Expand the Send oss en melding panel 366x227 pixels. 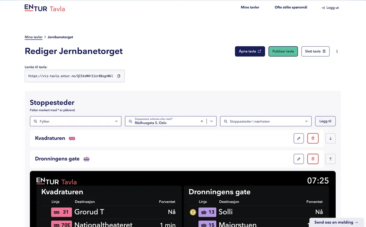pyautogui.click(x=336, y=222)
